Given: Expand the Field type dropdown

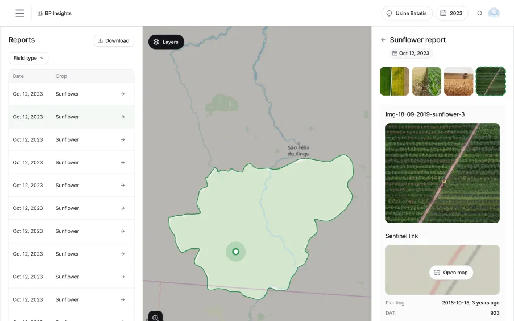Looking at the screenshot, I should [x=28, y=58].
